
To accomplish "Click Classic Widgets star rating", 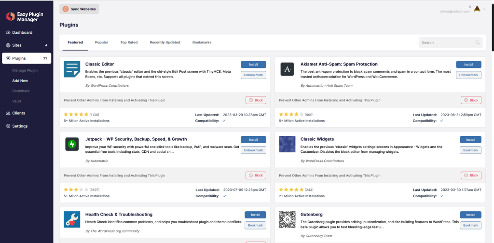I will (x=291, y=190).
